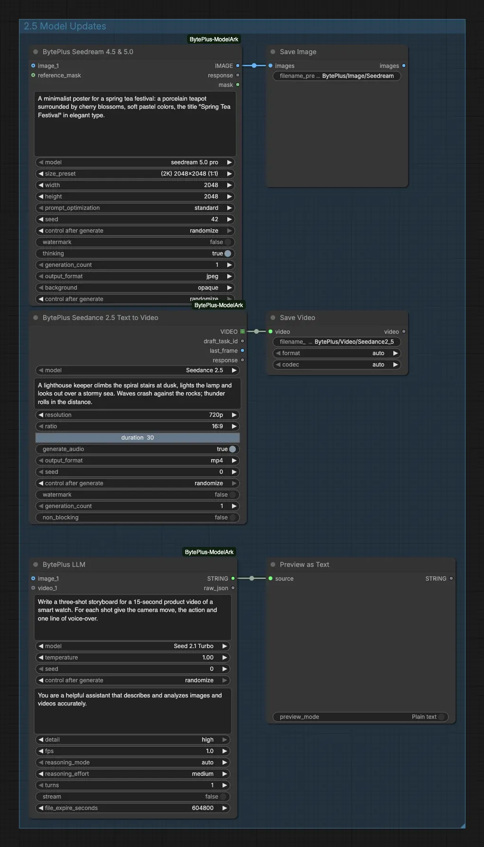Decrease Seedream height with left arrow
484x847 pixels.
(41, 197)
